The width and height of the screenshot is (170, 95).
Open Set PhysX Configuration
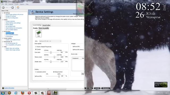tap(12, 18)
